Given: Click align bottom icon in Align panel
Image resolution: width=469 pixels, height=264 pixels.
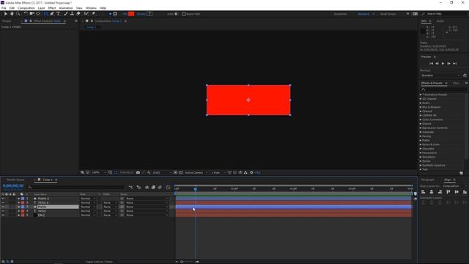Looking at the screenshot, I should (465, 192).
